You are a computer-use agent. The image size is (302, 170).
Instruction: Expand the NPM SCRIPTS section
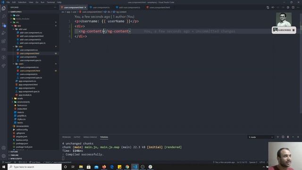[x=16, y=159]
